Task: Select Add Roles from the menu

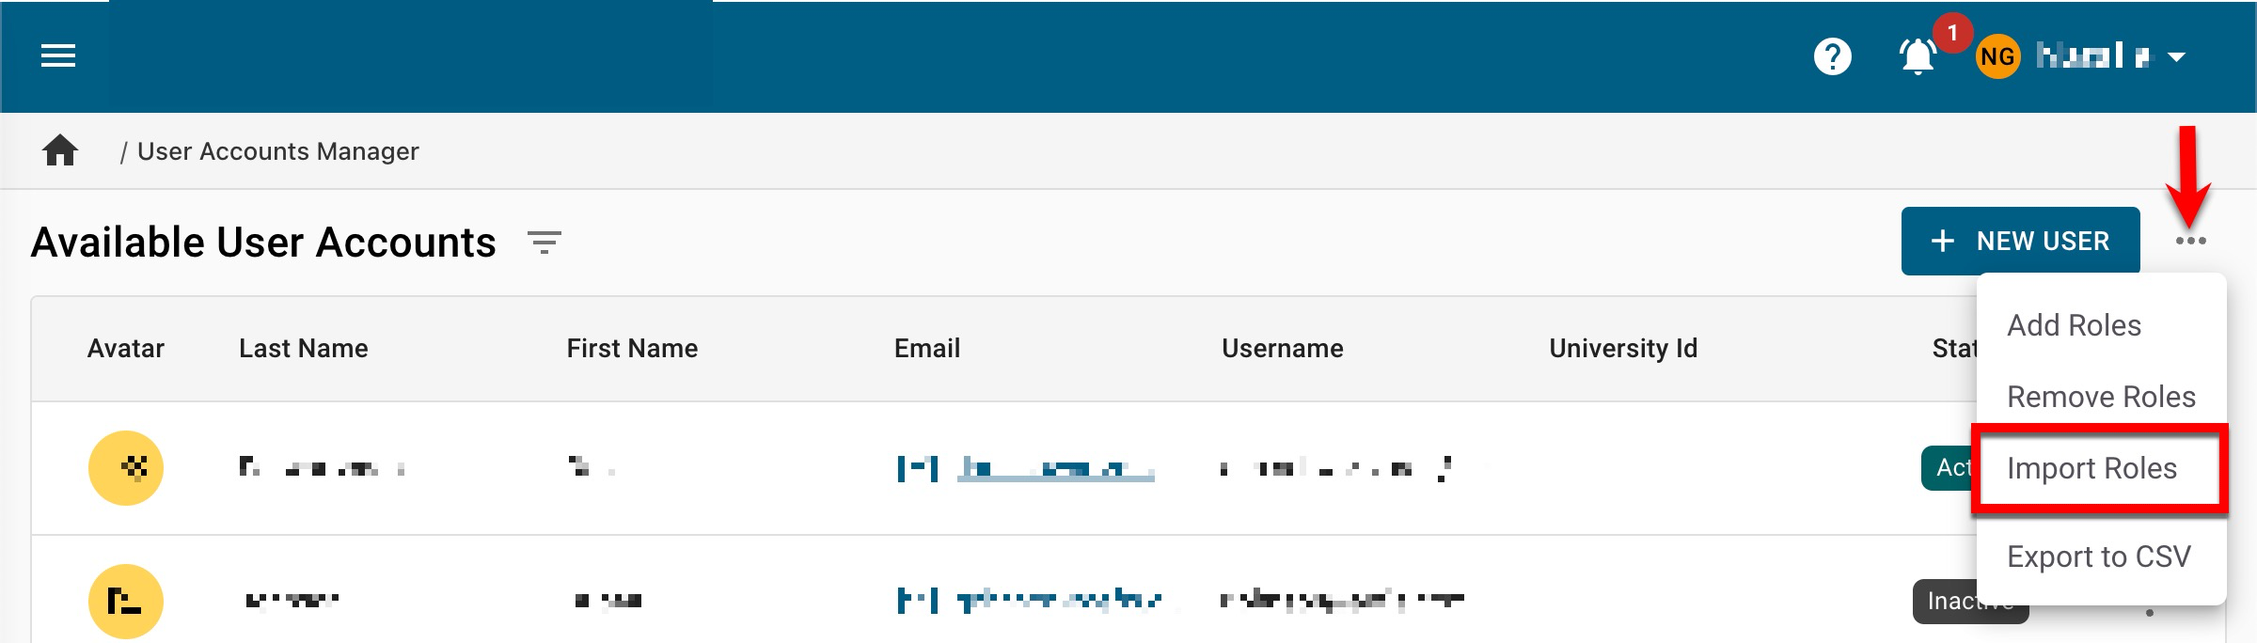Action: coord(2074,325)
